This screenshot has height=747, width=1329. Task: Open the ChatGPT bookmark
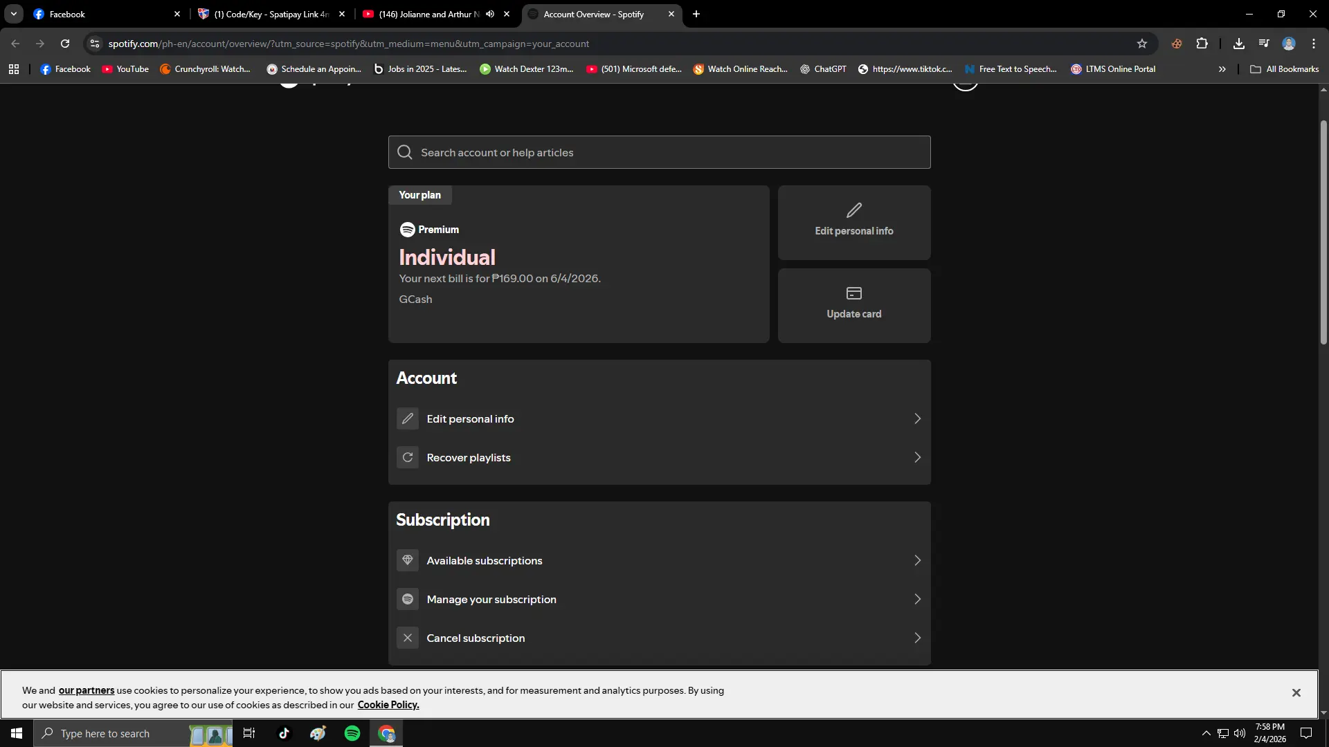(823, 69)
